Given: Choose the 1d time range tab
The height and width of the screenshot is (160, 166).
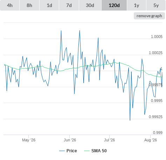Looking at the screenshot, I should pos(49,5).
